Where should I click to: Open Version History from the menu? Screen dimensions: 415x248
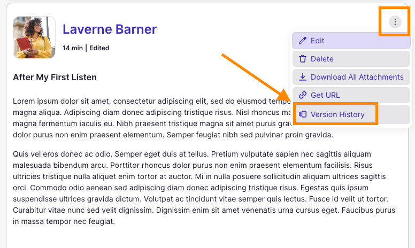337,114
